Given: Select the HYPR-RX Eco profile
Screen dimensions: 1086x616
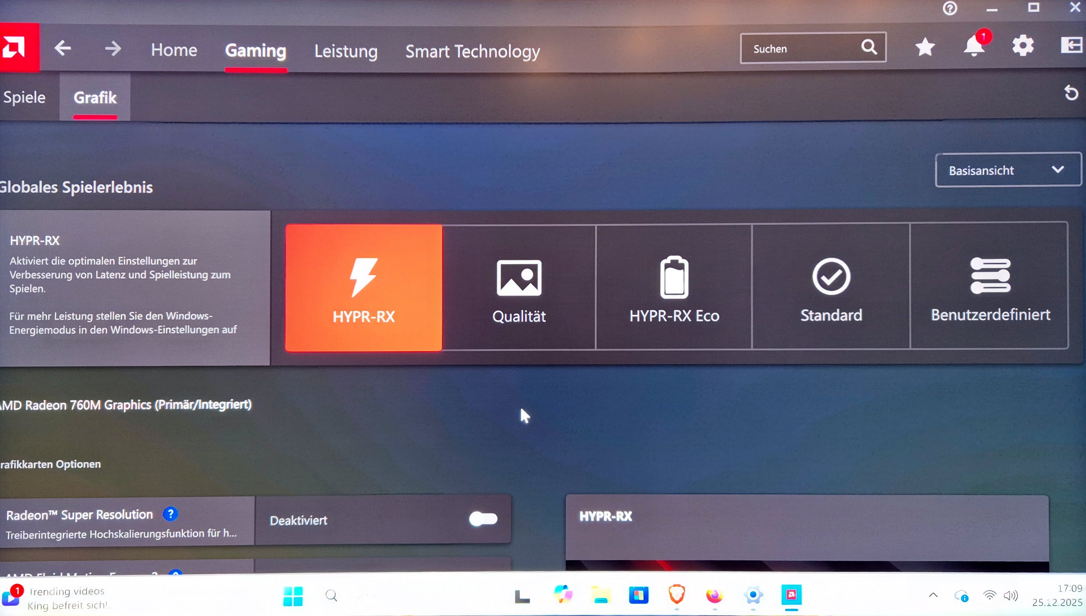Looking at the screenshot, I should click(x=674, y=287).
